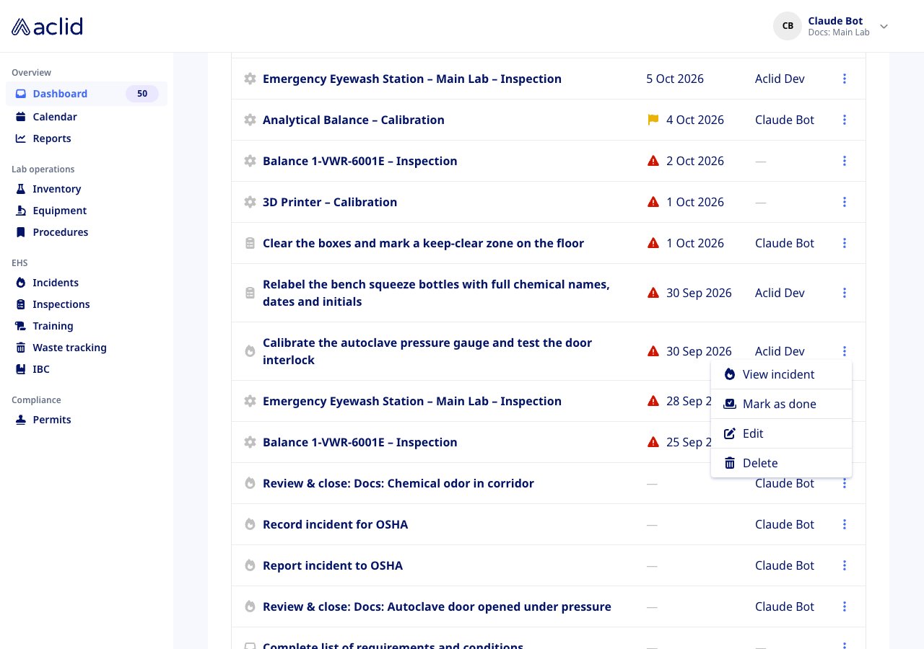Open the three-dot menu for Report incident to OSHA
Image resolution: width=924 pixels, height=649 pixels.
pos(845,565)
